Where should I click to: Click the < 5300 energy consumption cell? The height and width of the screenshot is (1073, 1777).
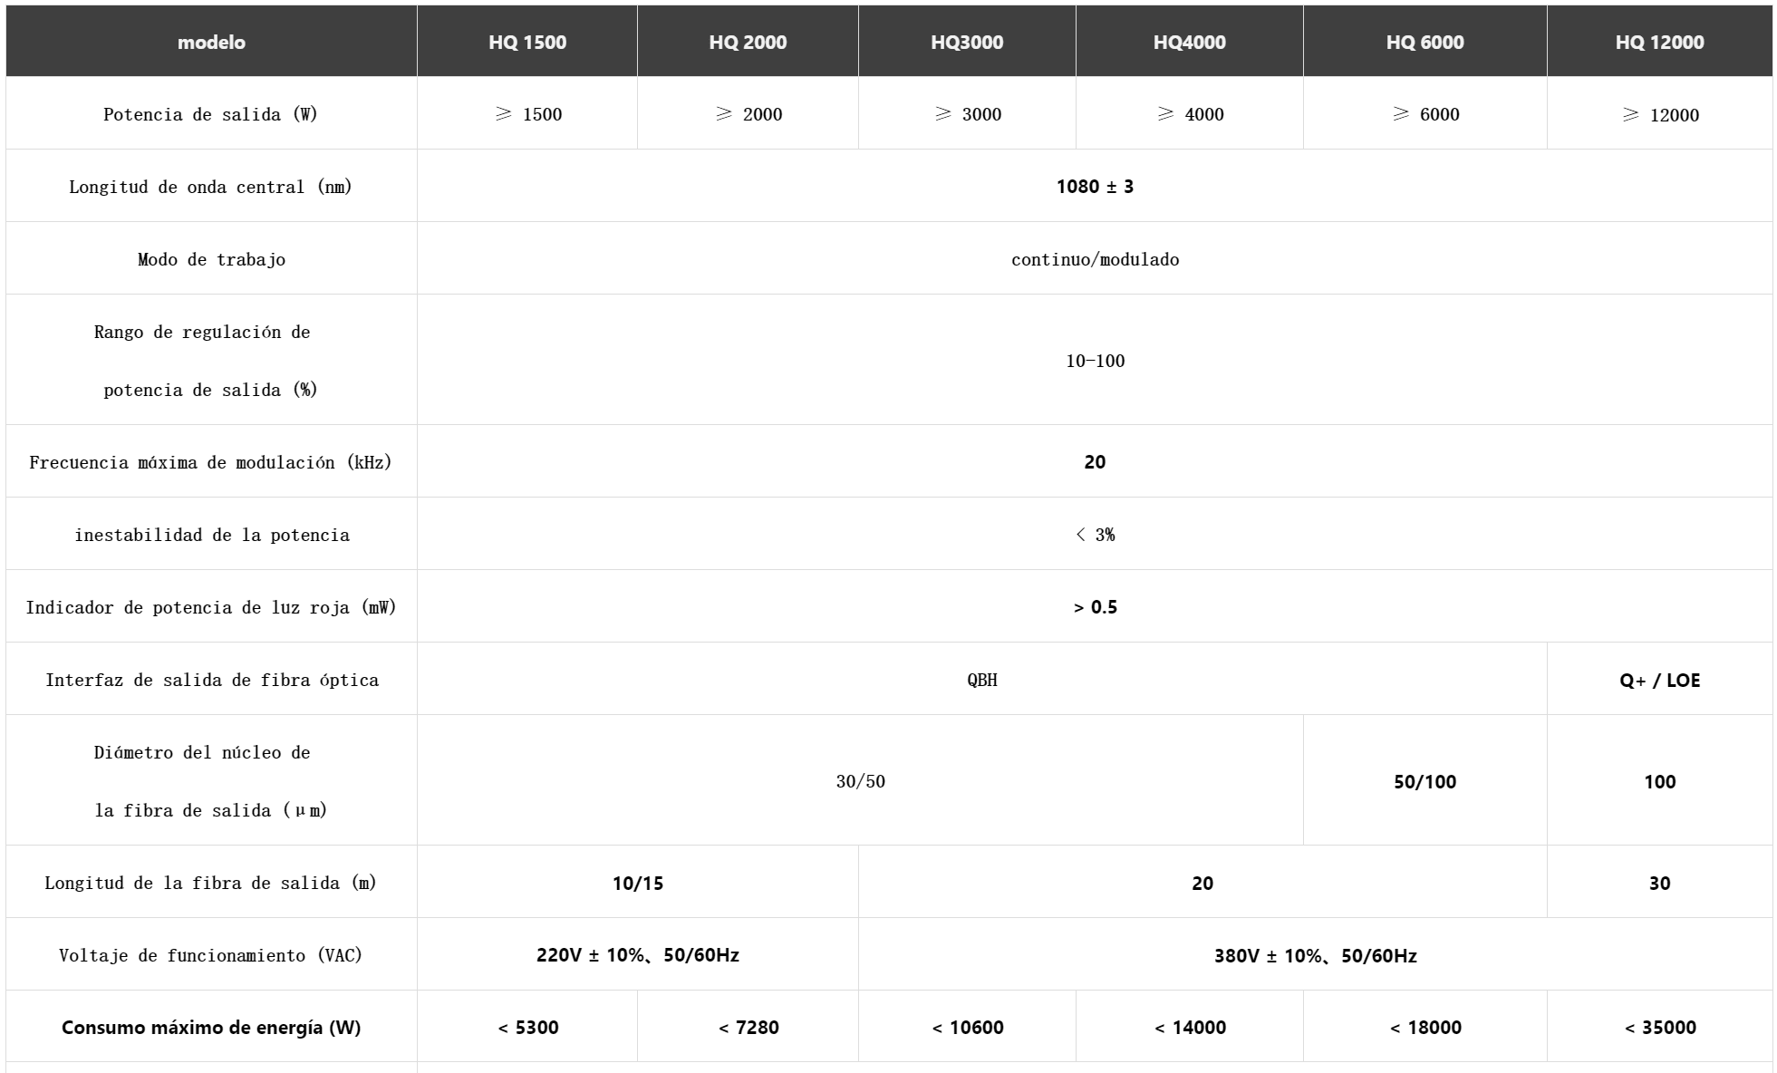tap(527, 1027)
